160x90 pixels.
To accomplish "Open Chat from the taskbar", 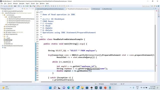I will click(x=64, y=88).
